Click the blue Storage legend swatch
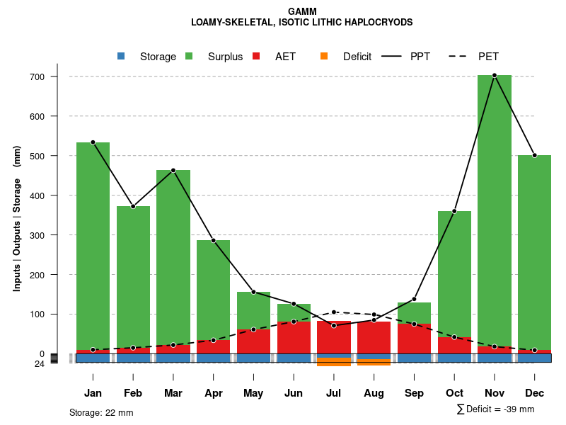Viewport: 566px width, 425px height. (x=122, y=56)
